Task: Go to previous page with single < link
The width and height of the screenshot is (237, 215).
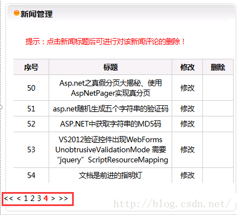Action: point(18,198)
